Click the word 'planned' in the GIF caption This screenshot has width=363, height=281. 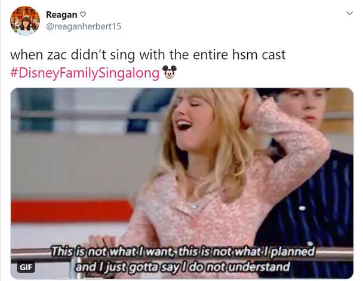pyautogui.click(x=293, y=251)
